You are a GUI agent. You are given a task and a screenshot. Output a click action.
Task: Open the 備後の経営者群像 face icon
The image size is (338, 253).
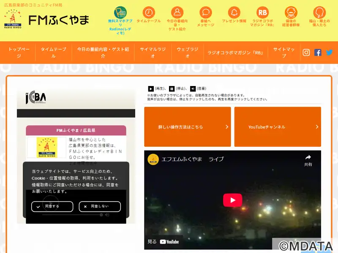pyautogui.click(x=291, y=13)
